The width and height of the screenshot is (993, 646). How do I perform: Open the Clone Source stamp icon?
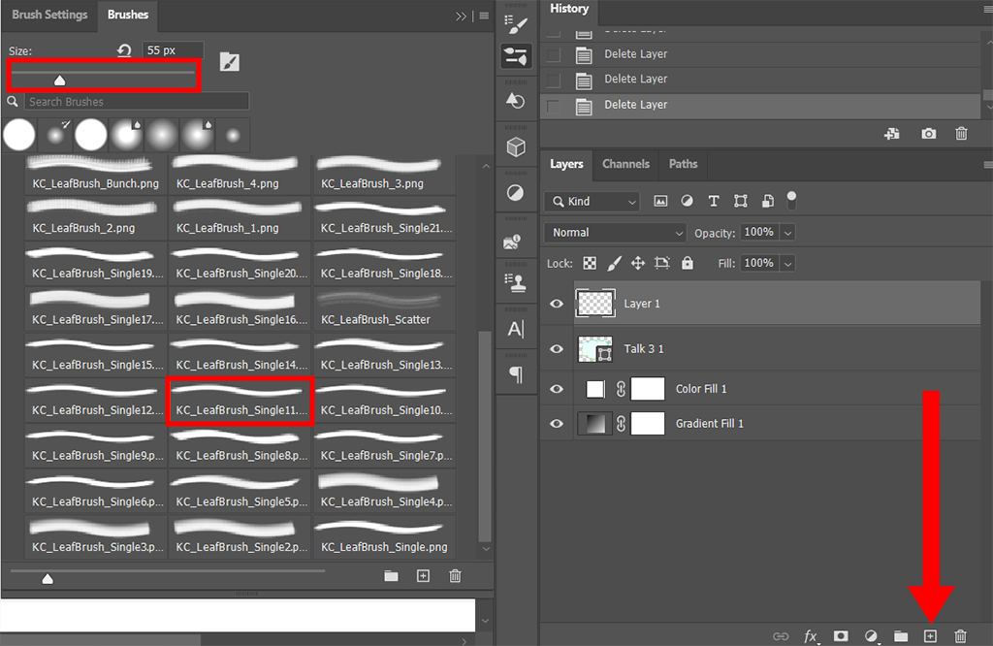coord(516,282)
